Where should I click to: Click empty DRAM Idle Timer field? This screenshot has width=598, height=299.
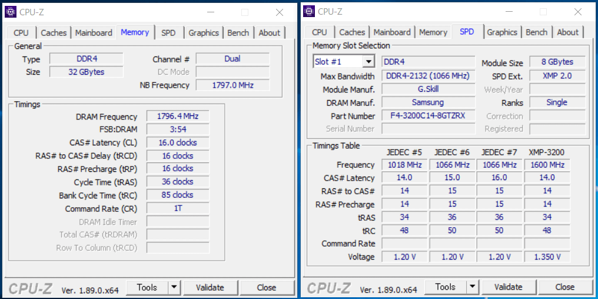click(x=178, y=221)
